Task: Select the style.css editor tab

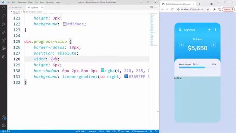Action: click(34, 7)
